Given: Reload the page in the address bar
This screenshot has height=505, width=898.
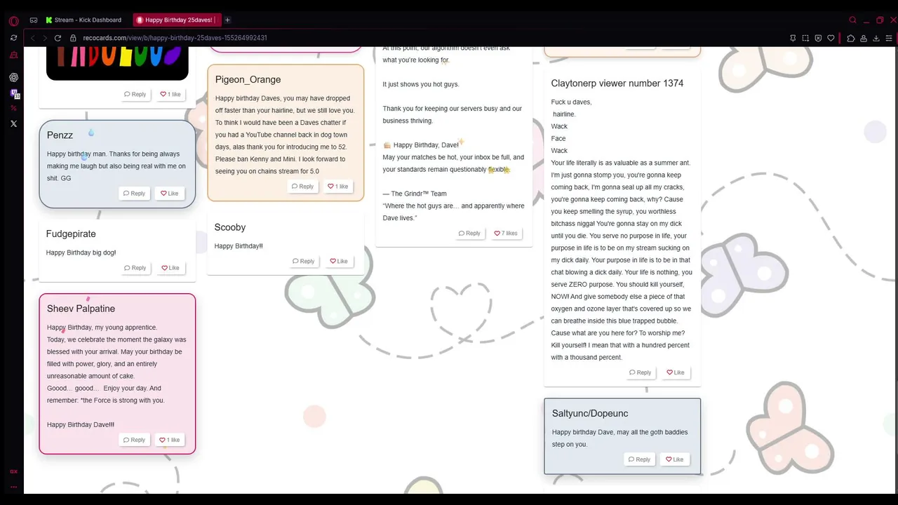Looking at the screenshot, I should point(58,38).
